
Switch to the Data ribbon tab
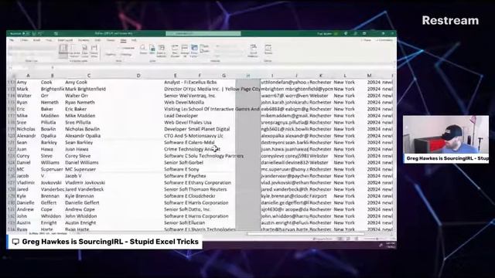tap(98, 40)
